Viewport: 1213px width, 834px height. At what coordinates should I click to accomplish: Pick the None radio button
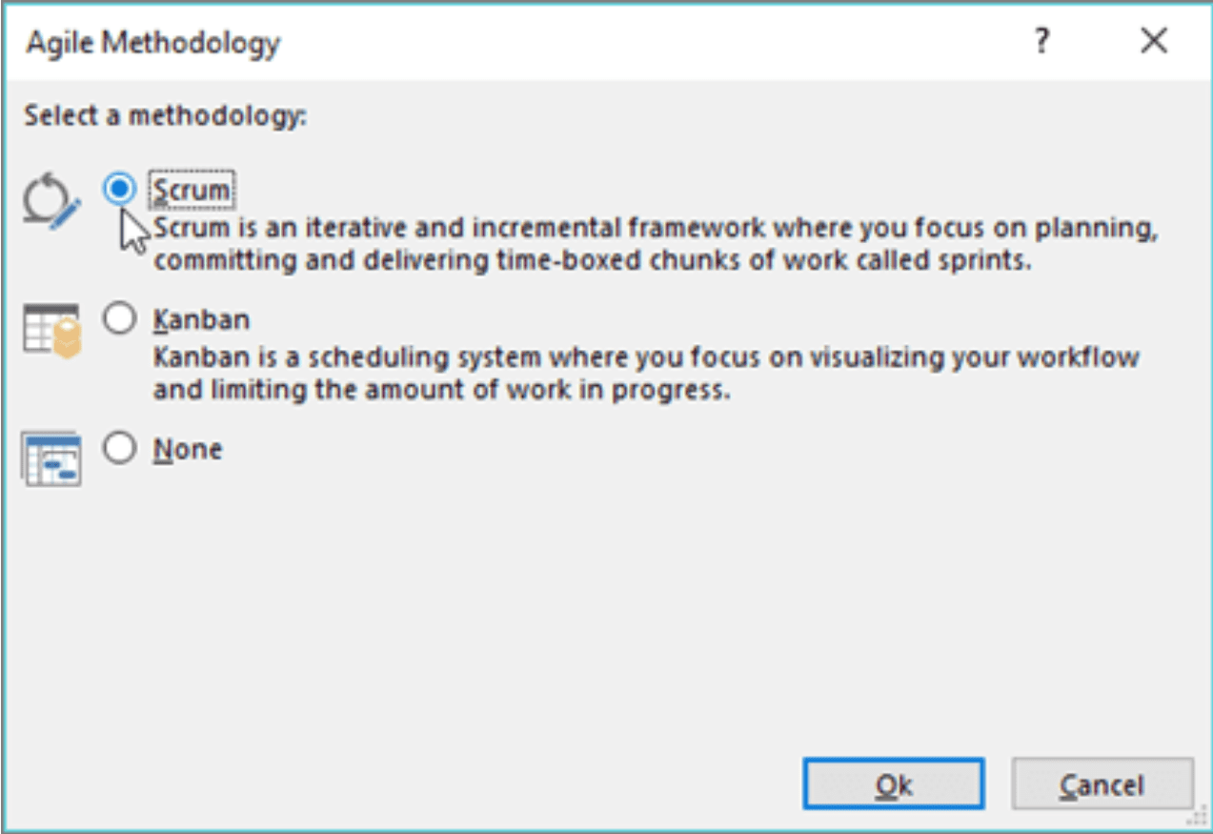(119, 448)
